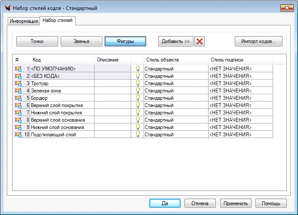Click shape icon in Подстилающий слой row
The width and height of the screenshot is (298, 215).
point(18,135)
